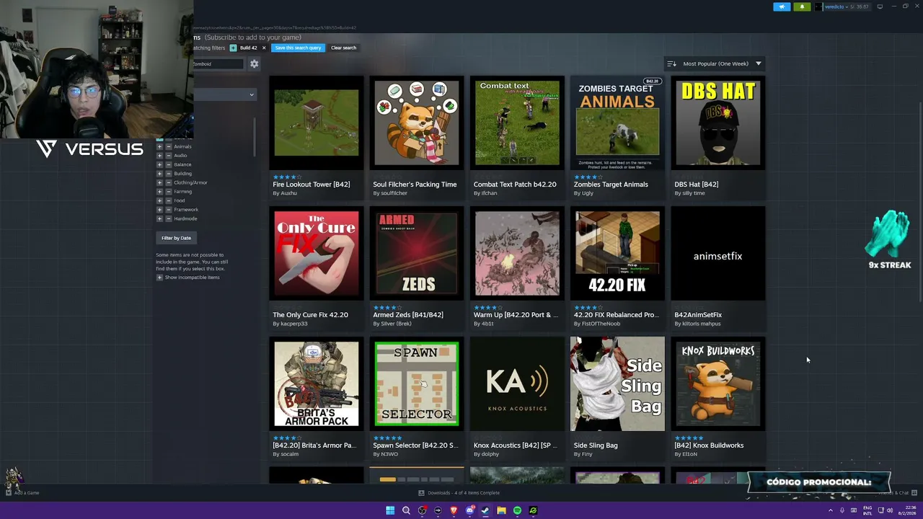Open the Armed Zeds thumbnail
The height and width of the screenshot is (519, 923).
pos(416,253)
